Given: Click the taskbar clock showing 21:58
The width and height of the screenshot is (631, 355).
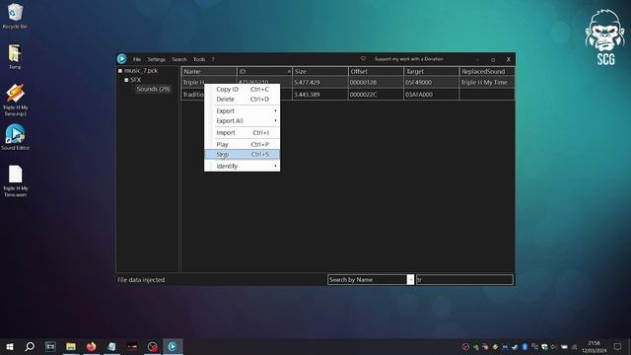Looking at the screenshot, I should [x=594, y=346].
